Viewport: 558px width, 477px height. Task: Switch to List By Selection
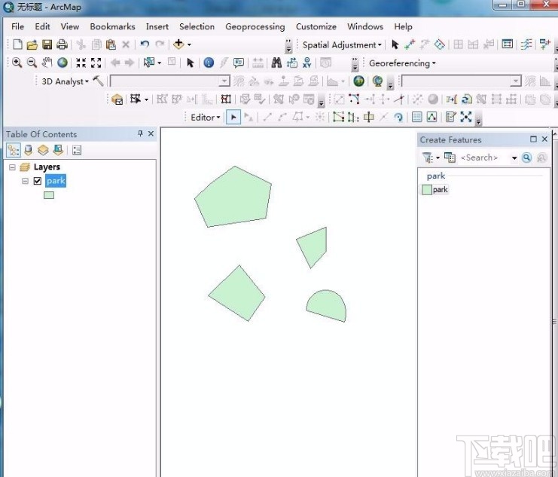[x=58, y=150]
